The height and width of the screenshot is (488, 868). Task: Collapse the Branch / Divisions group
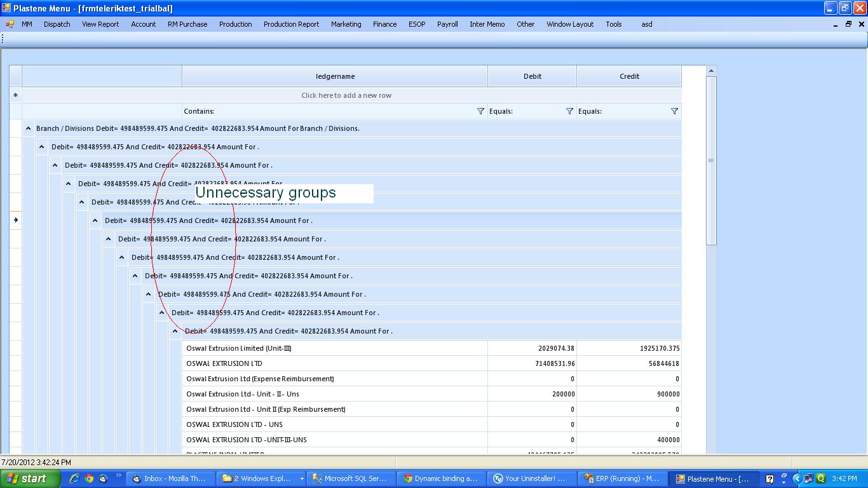[x=29, y=128]
